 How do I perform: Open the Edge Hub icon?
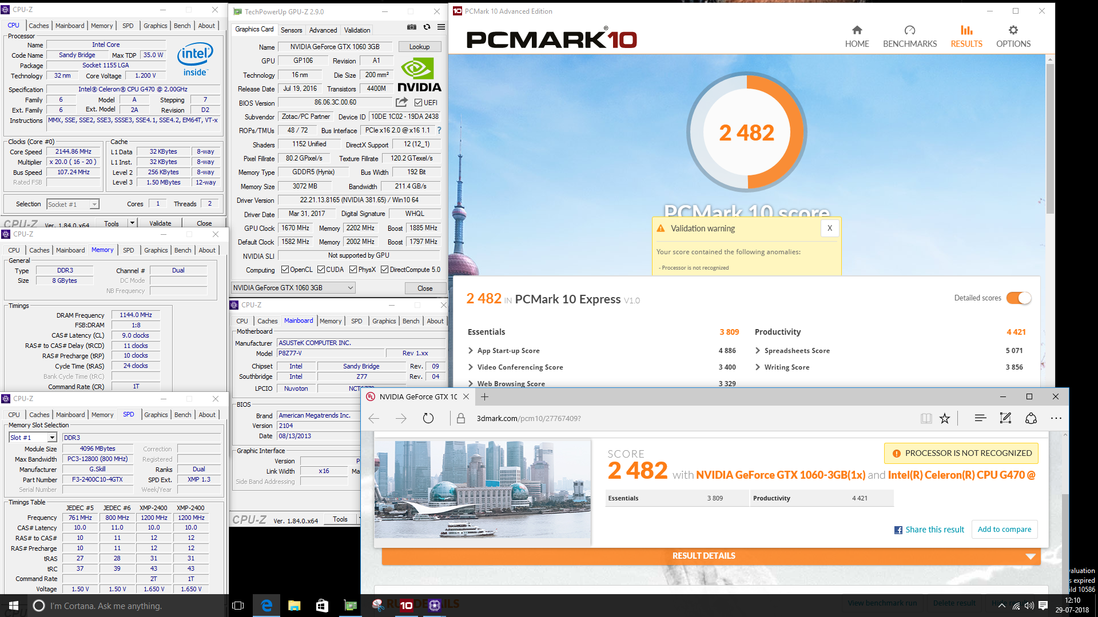tap(980, 418)
